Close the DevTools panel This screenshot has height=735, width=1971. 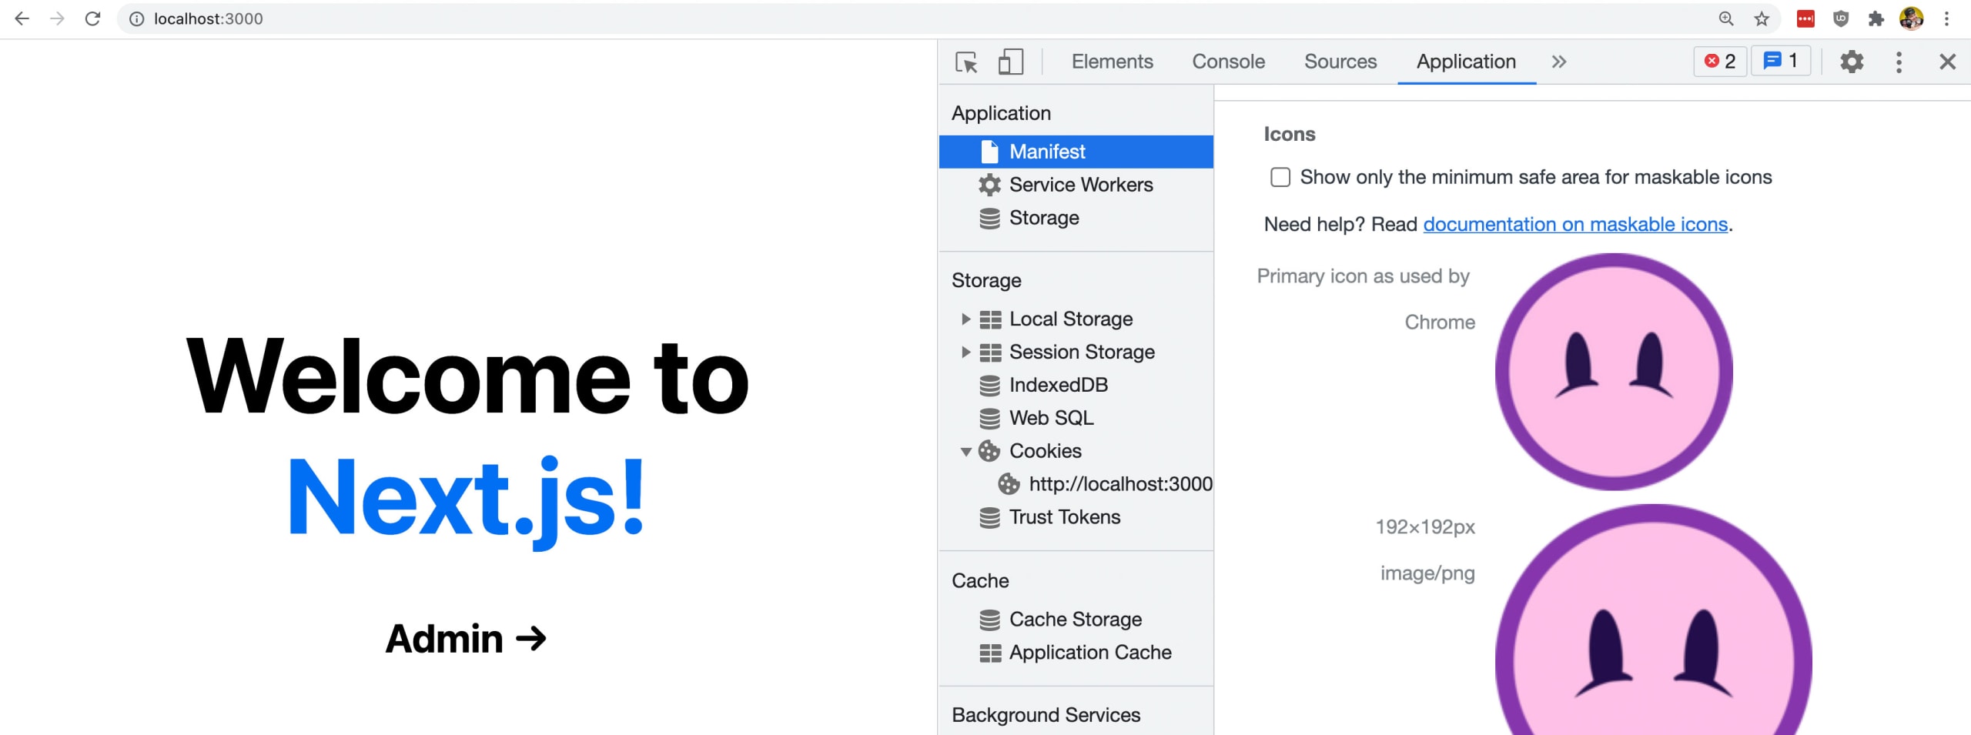1948,62
